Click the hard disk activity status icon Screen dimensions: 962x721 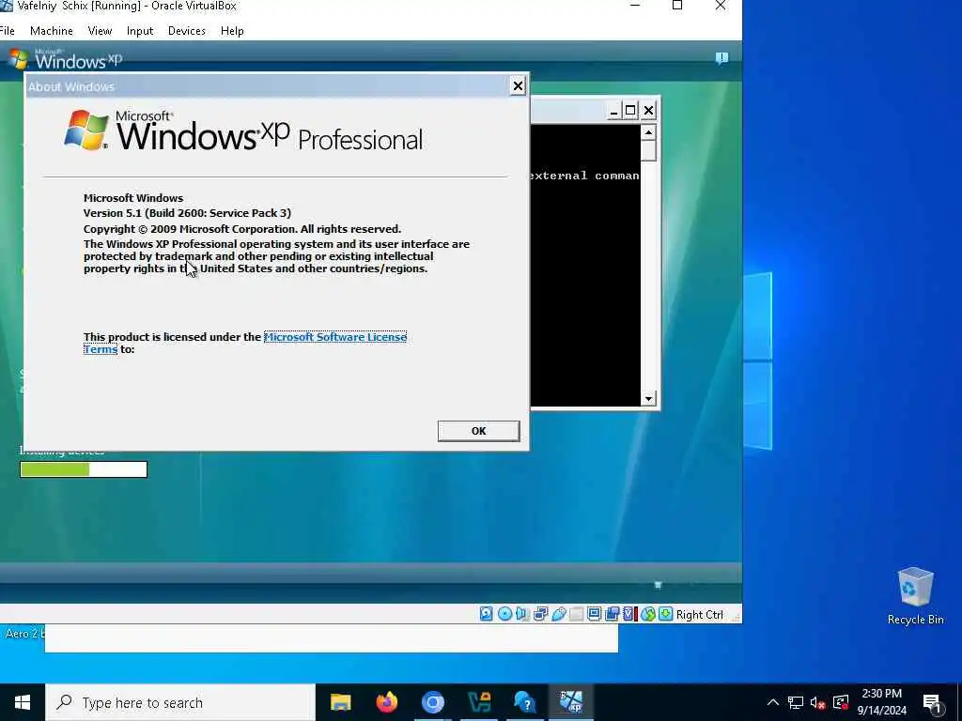(486, 614)
